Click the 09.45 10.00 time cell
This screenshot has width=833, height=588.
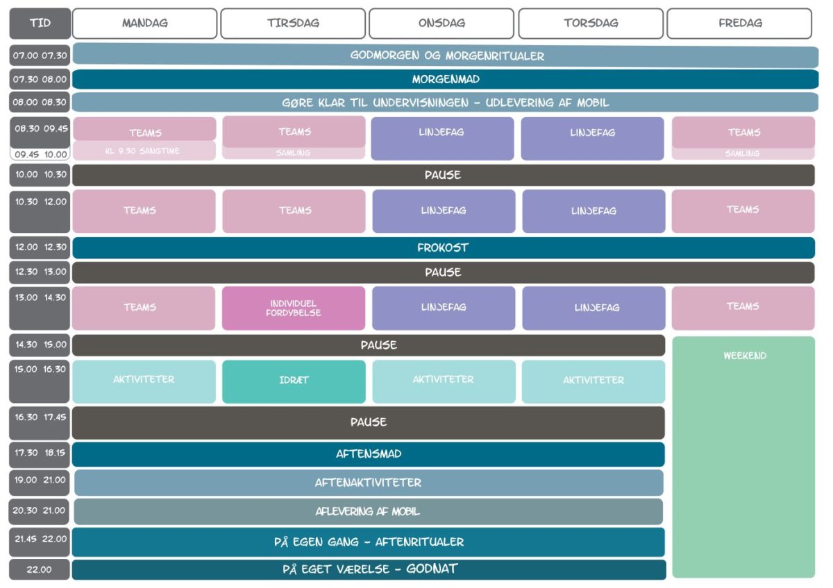click(40, 155)
